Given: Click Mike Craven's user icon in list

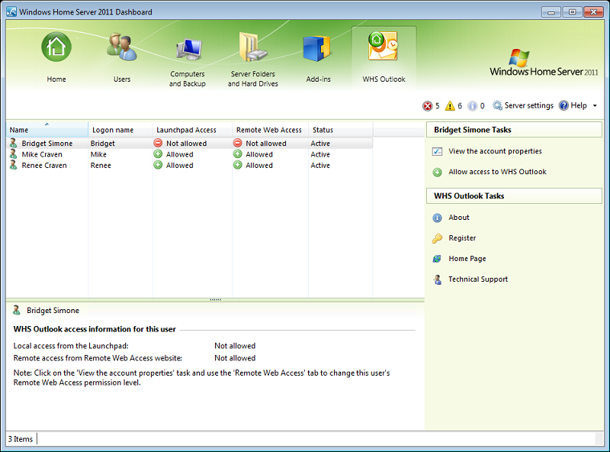Looking at the screenshot, I should click(14, 154).
